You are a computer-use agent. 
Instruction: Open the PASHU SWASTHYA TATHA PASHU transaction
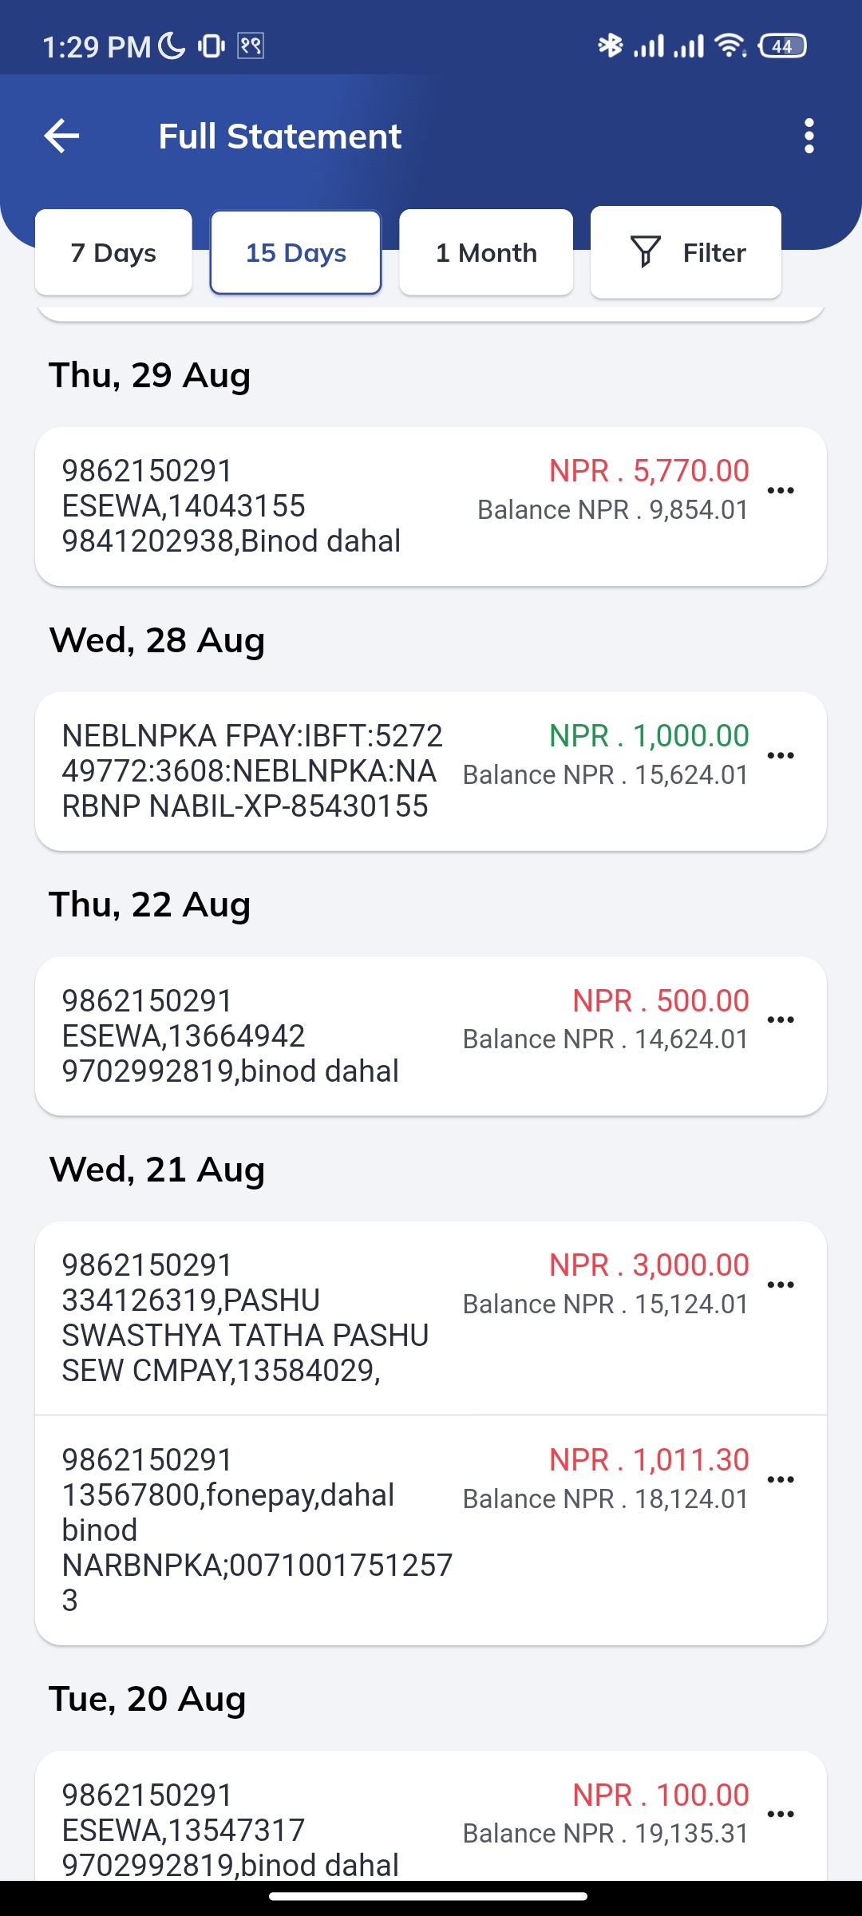point(431,1318)
